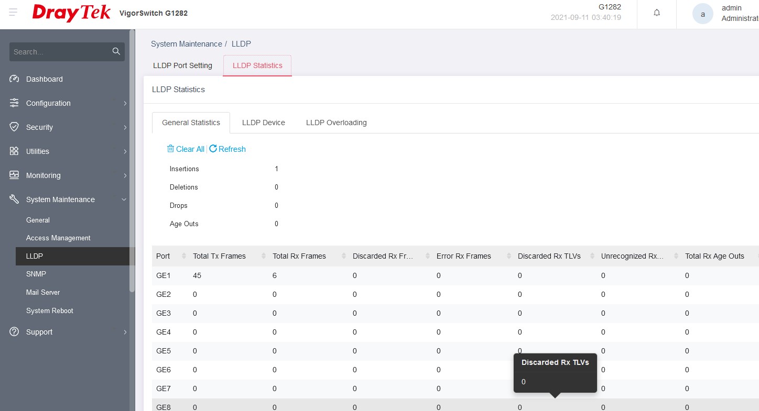
Task: Refresh the LLDP statistics
Action: 227,149
